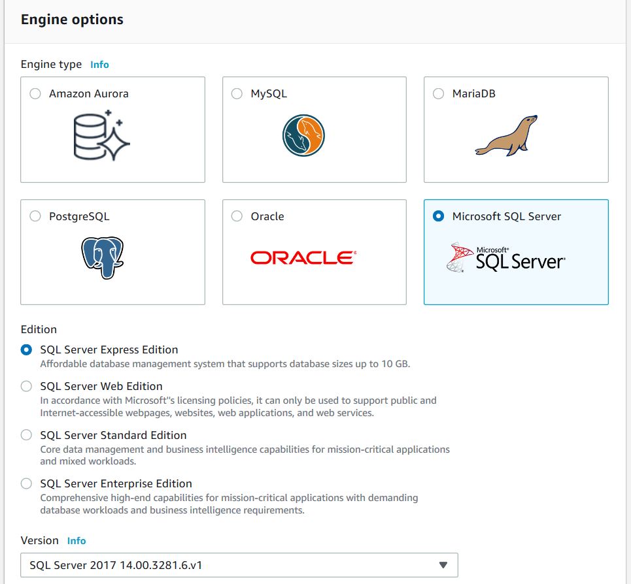The height and width of the screenshot is (584, 631).
Task: Select the Oracle engine radio button
Action: pos(237,216)
